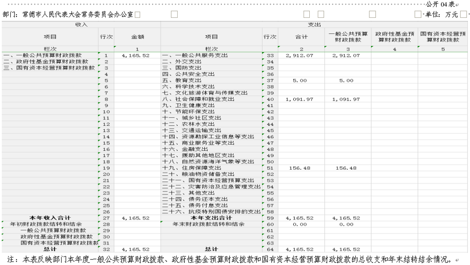The height and width of the screenshot is (265, 470).
Task: Select line number 59
Action: tap(270, 218)
